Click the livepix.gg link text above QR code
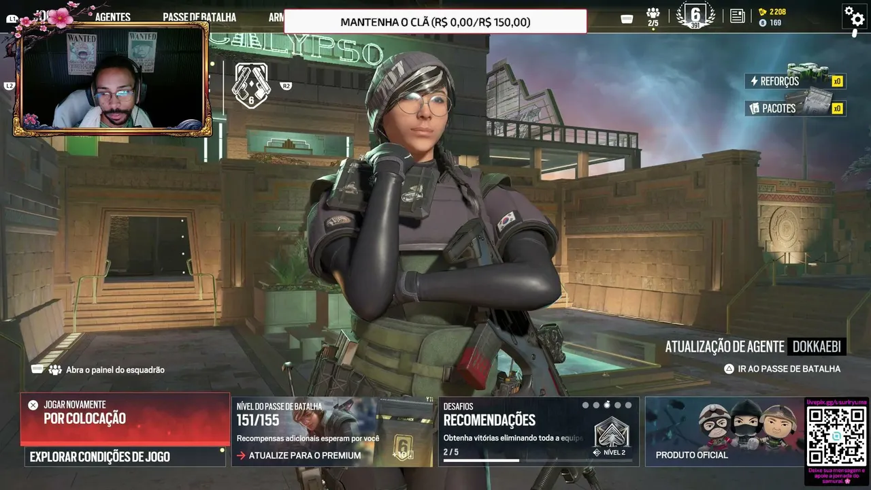Screen dimensions: 871x490 click(x=836, y=402)
